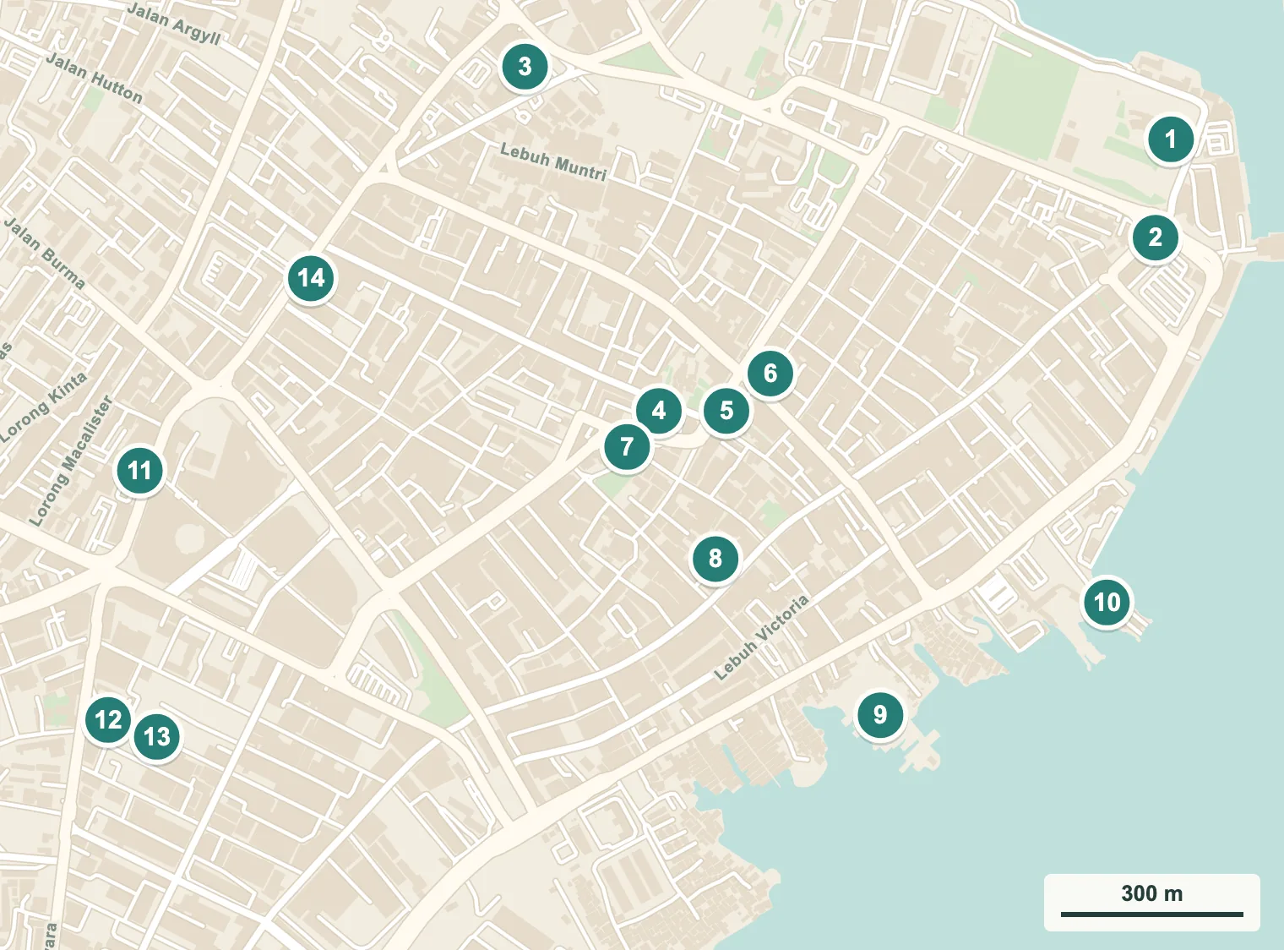Image resolution: width=1284 pixels, height=950 pixels.
Task: Click map marker number 11
Action: [140, 470]
